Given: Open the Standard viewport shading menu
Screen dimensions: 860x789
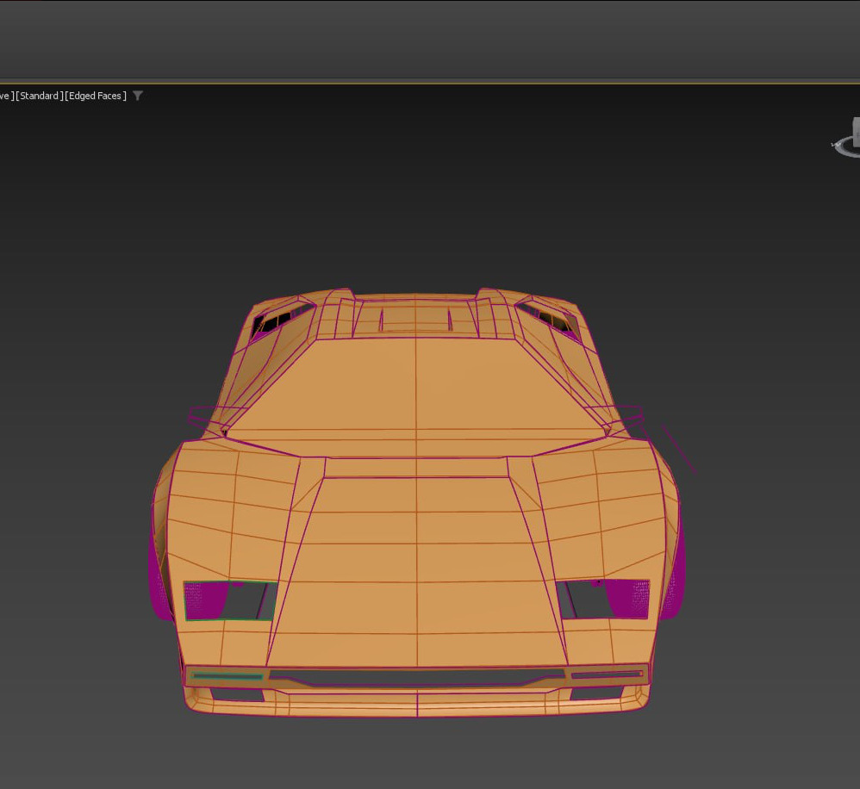Looking at the screenshot, I should [39, 96].
